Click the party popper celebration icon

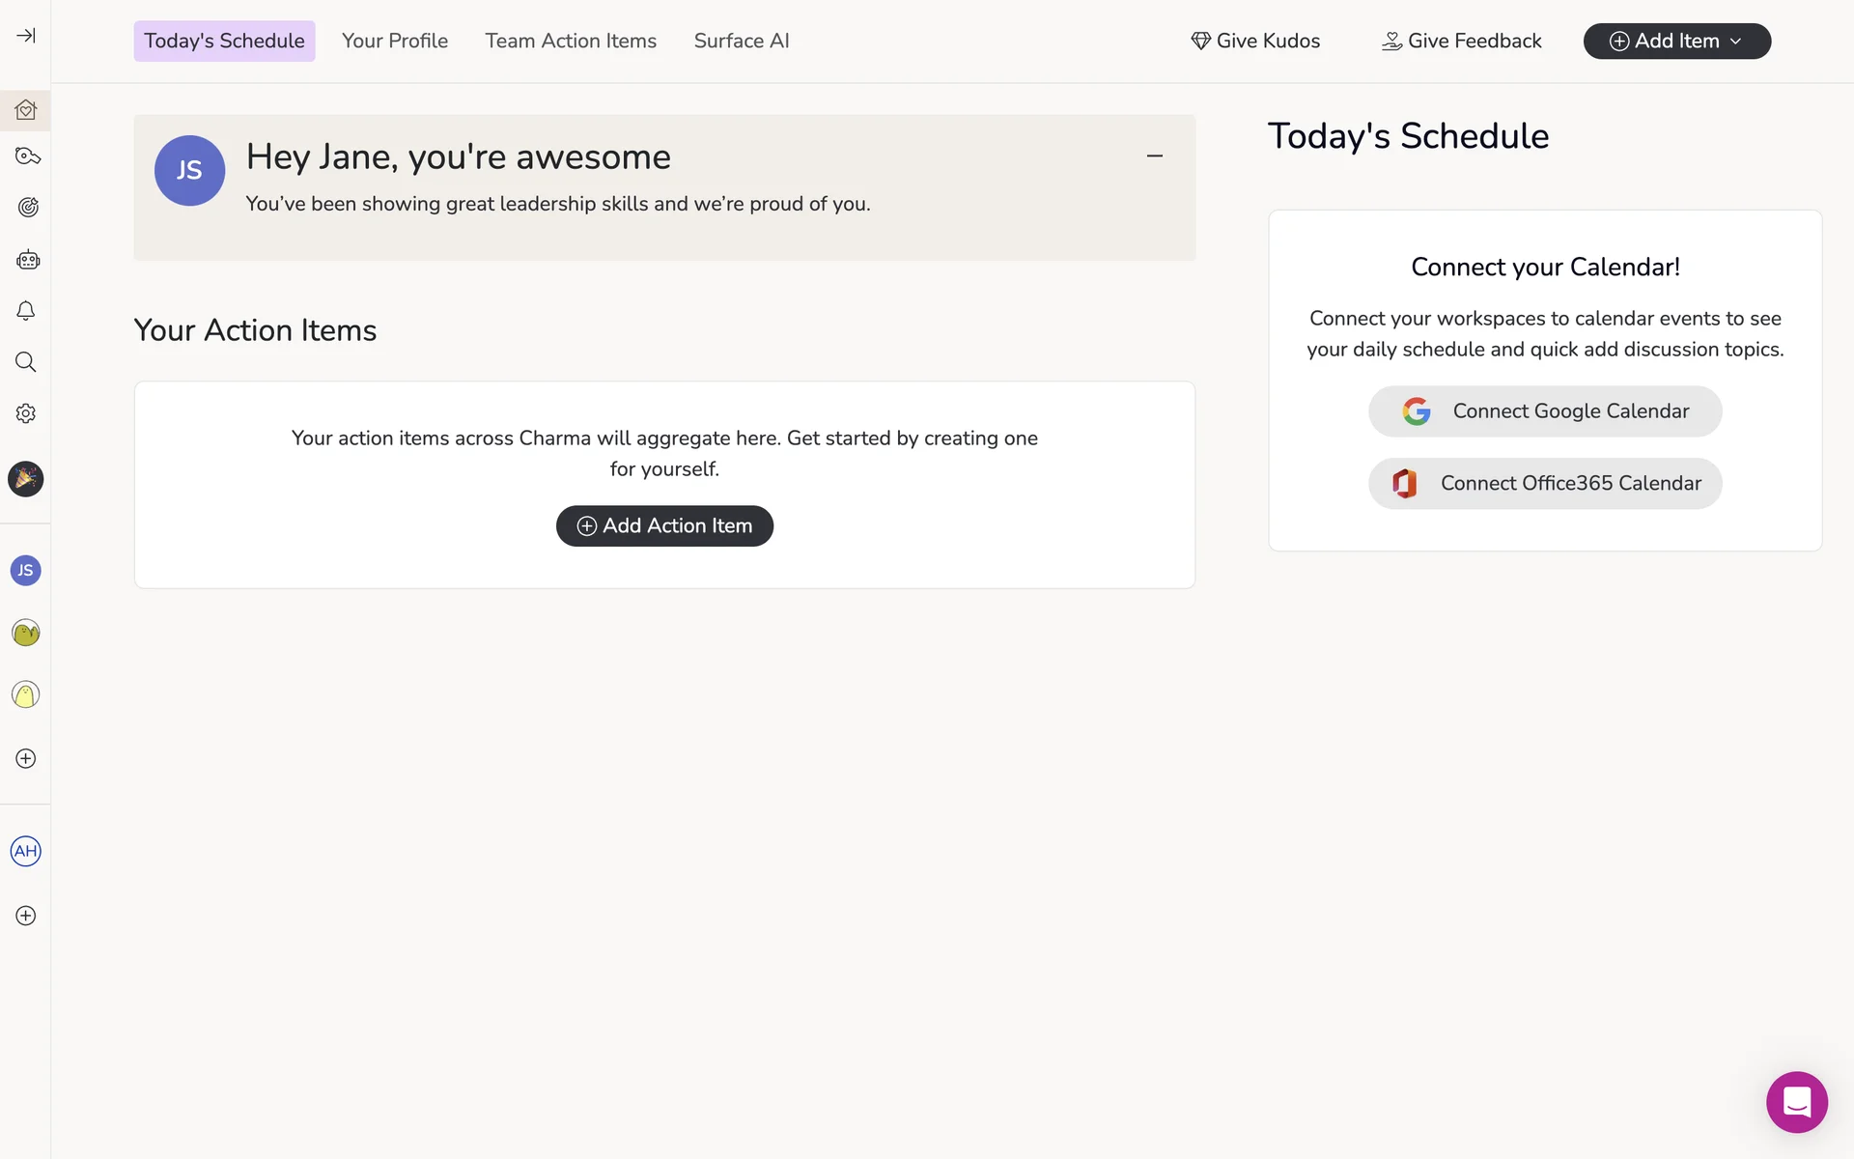[26, 479]
